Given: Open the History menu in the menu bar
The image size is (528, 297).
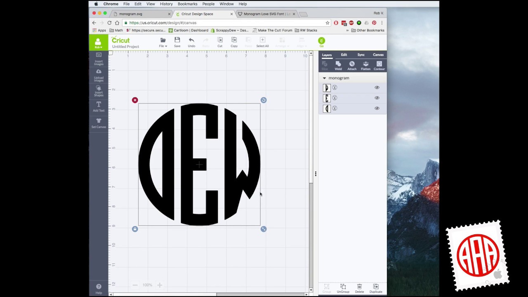Looking at the screenshot, I should coord(166,4).
